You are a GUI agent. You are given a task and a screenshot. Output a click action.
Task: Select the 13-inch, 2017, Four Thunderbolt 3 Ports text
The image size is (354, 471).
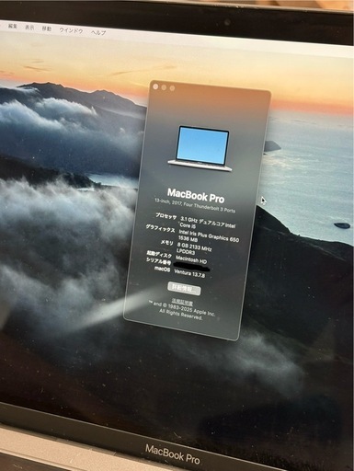pos(195,205)
